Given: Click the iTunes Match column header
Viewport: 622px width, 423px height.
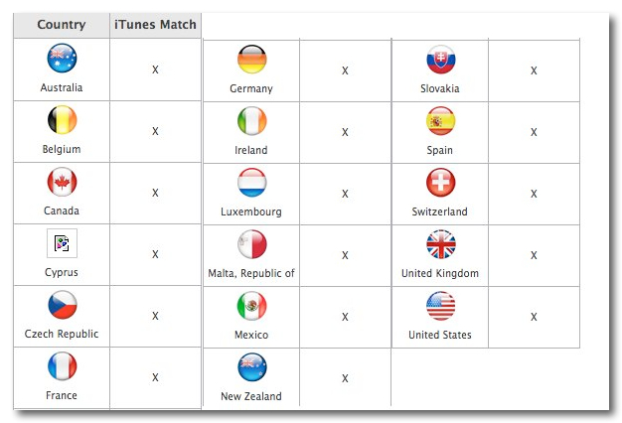Looking at the screenshot, I should 155,25.
